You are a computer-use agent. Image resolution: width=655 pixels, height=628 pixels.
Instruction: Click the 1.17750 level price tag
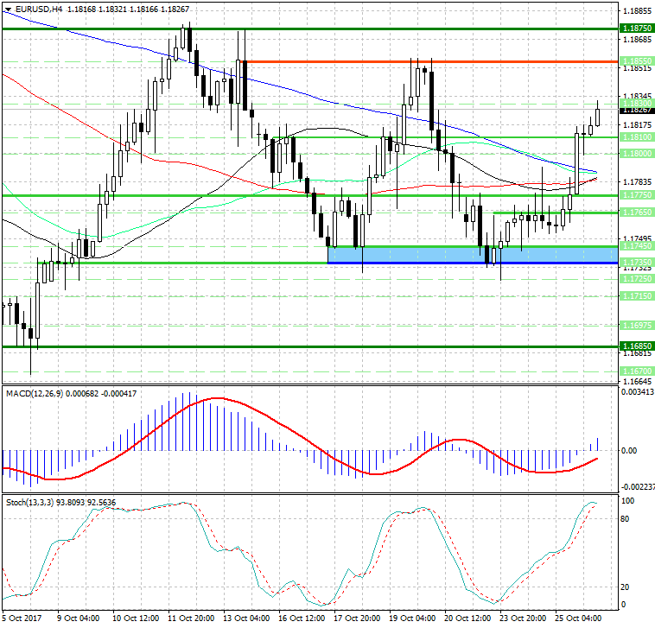[636, 196]
